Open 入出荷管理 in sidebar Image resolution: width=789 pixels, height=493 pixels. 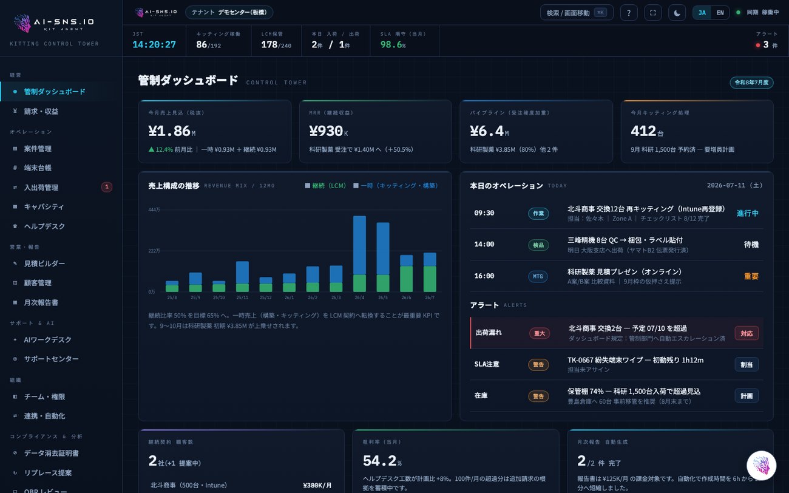61,187
